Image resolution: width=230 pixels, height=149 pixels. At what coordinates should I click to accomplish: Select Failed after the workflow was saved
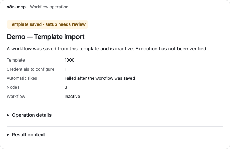pyautogui.click(x=100, y=78)
